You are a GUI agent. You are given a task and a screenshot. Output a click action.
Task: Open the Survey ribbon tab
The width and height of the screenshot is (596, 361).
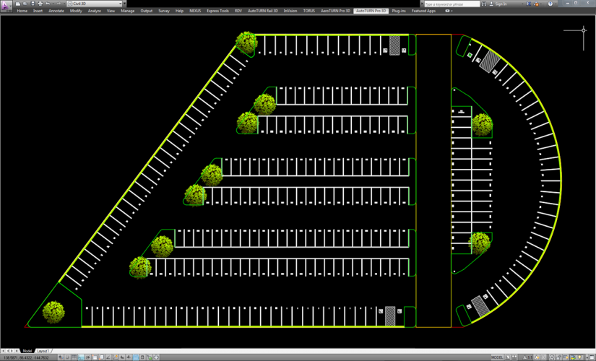coord(164,11)
